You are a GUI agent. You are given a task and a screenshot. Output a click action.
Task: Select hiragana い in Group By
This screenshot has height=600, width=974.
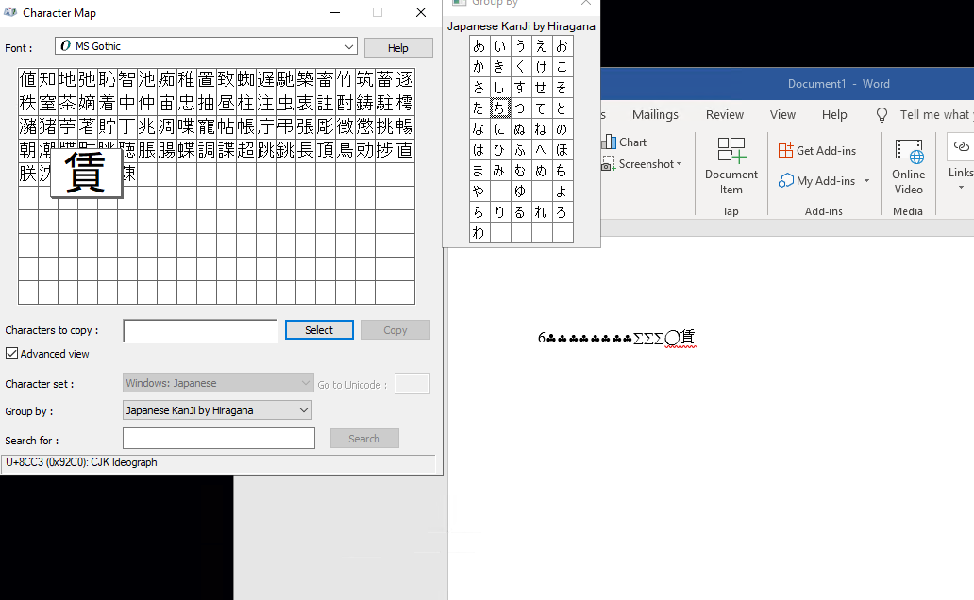click(499, 46)
